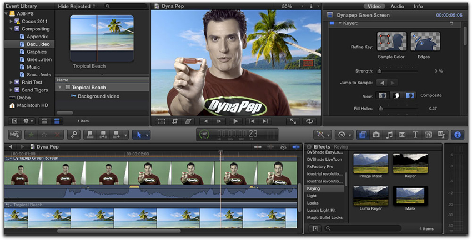Screen dimensions: 472x240
Task: Toggle audio skimming in the timeline
Action: coord(270,147)
